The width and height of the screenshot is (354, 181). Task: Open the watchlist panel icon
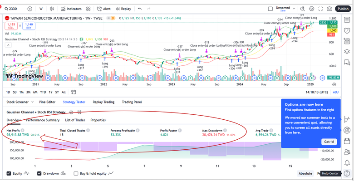(x=347, y=20)
